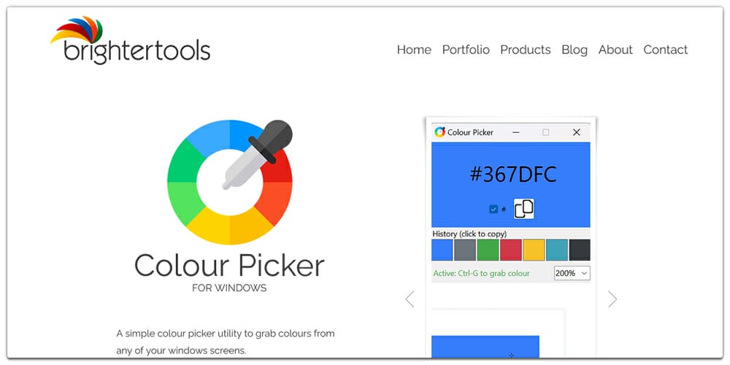
Task: Open the About page
Action: (x=615, y=50)
